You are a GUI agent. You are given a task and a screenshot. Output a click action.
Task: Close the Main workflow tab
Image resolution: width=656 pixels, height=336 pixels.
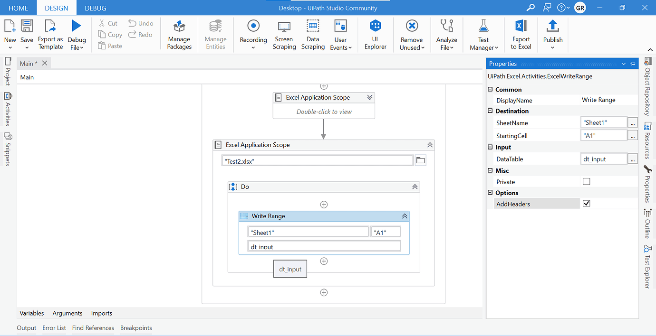(x=44, y=63)
